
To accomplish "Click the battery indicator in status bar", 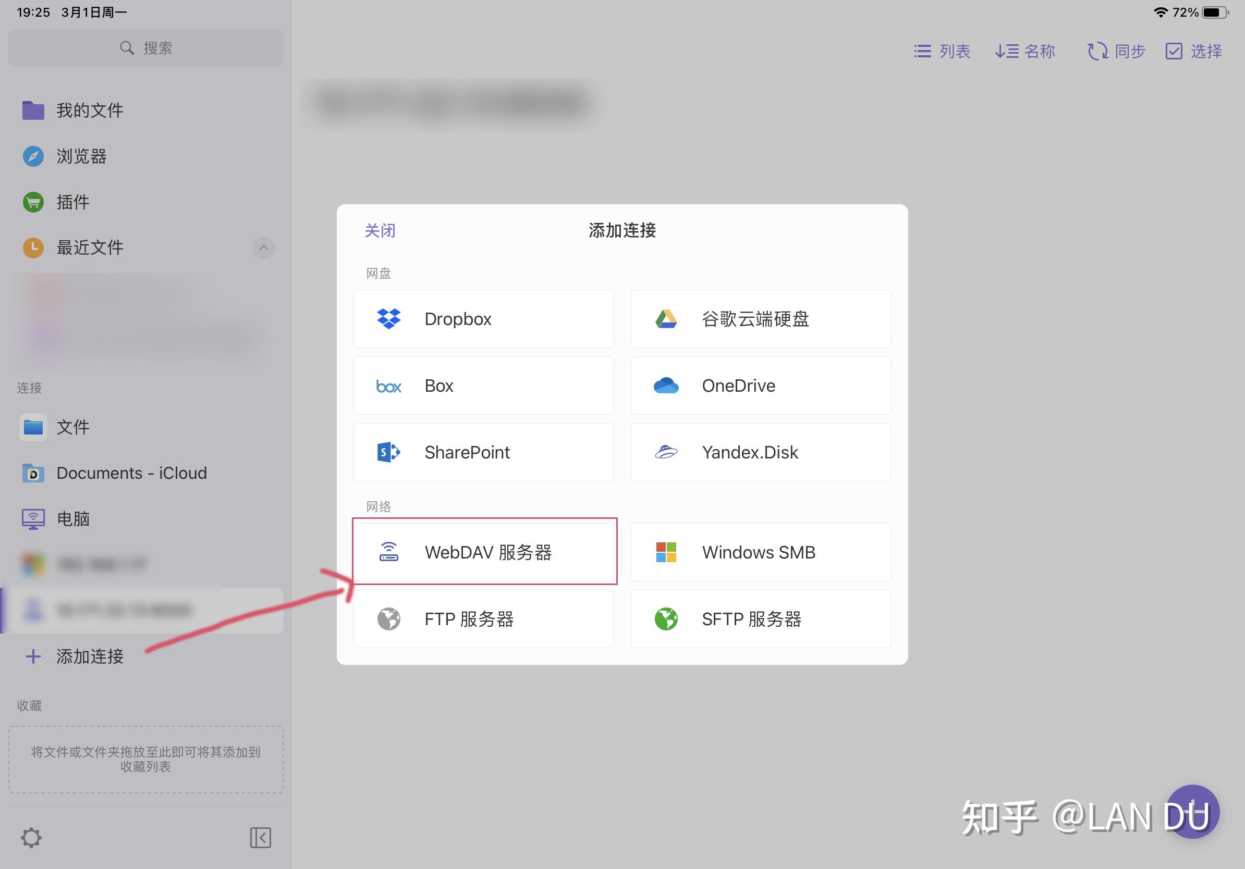I will (1216, 12).
